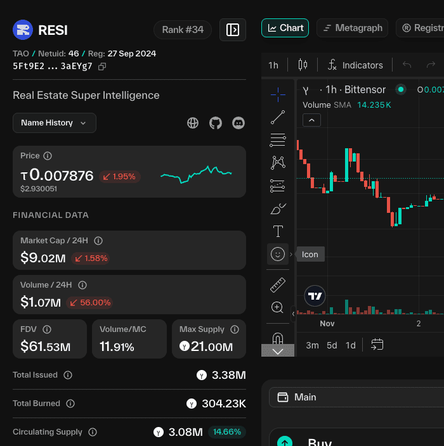Open the GitHub repository link icon

pyautogui.click(x=216, y=123)
